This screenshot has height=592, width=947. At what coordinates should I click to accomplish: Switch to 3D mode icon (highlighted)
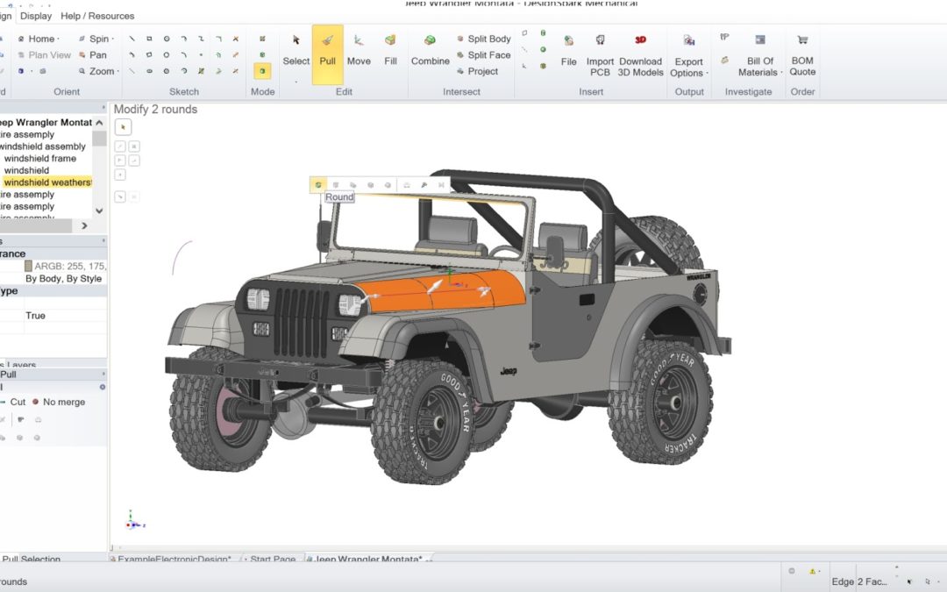[262, 71]
